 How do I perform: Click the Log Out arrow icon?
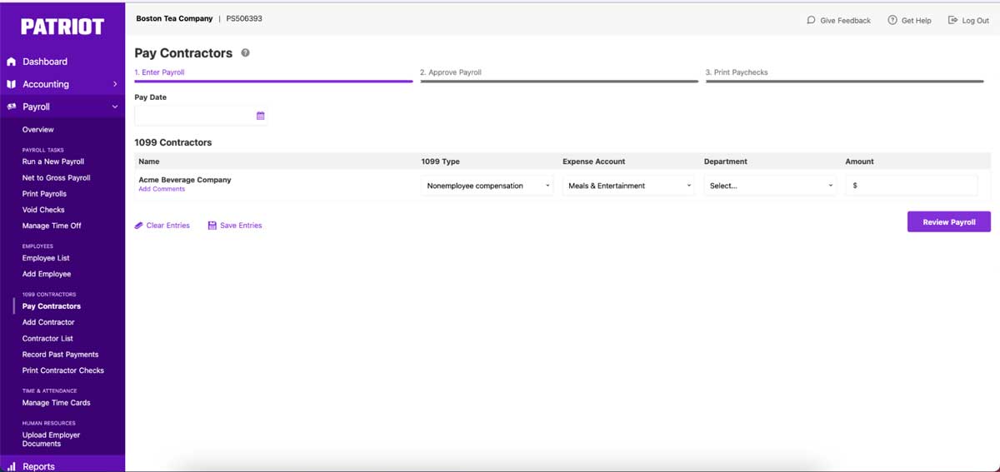point(953,20)
